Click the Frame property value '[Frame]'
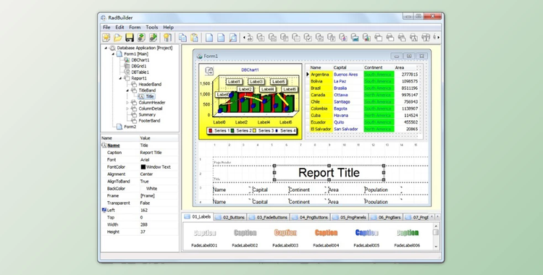 coord(148,195)
